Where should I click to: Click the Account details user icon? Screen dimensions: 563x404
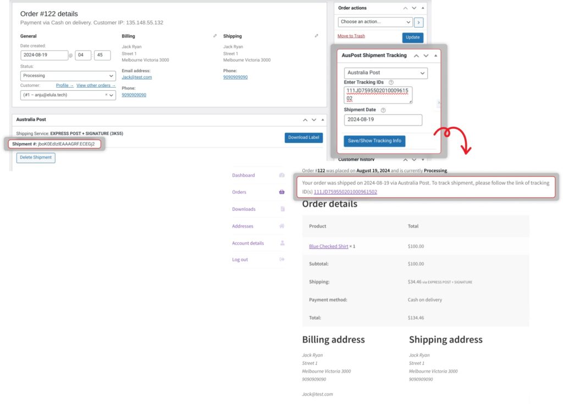[282, 243]
